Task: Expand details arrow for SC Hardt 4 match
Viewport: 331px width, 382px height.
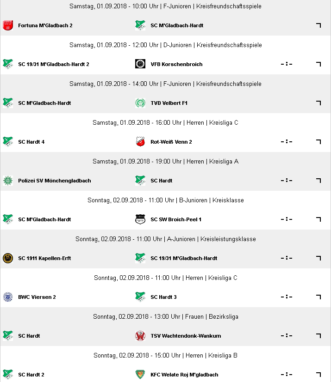Action: pyautogui.click(x=319, y=142)
